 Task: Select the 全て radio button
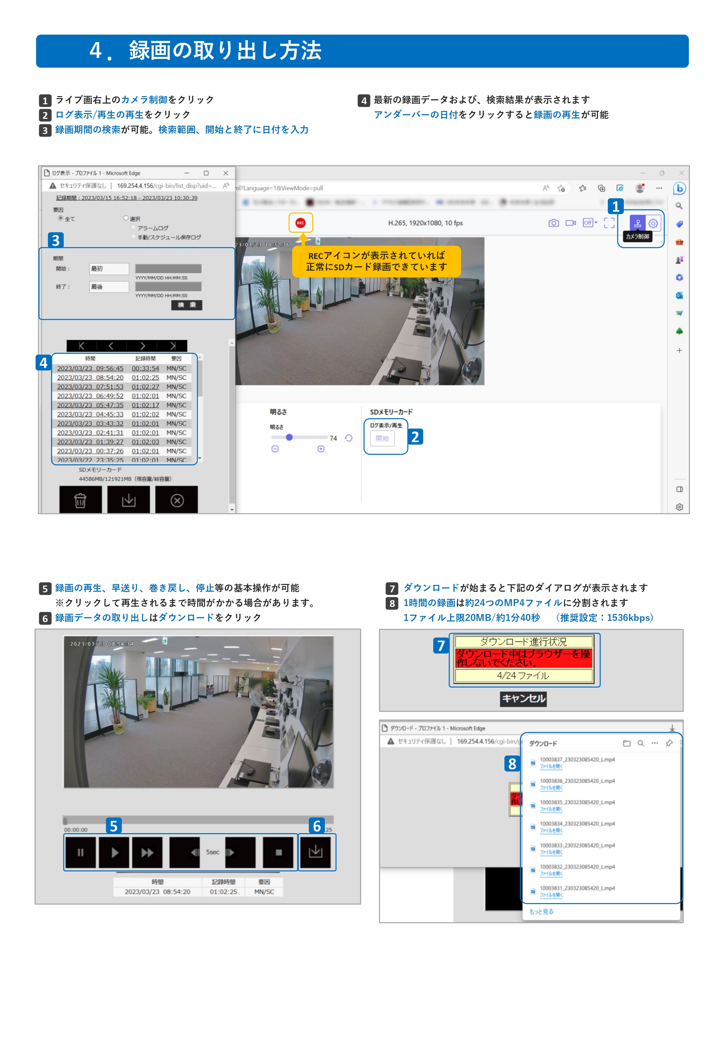pyautogui.click(x=61, y=218)
